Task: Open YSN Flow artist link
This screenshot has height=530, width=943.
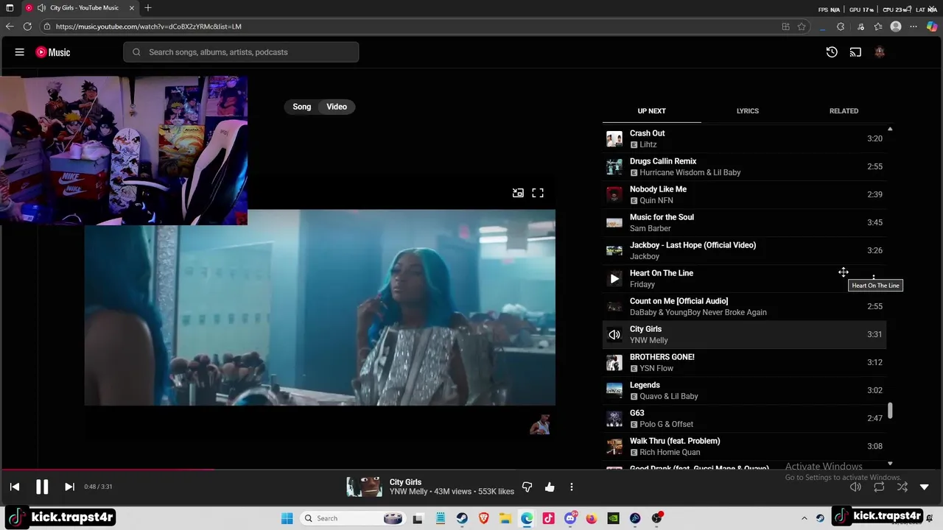Action: tap(656, 368)
